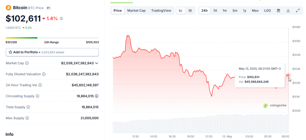The height and width of the screenshot is (140, 306).
Task: Select the 24h time range
Action: tap(204, 10)
